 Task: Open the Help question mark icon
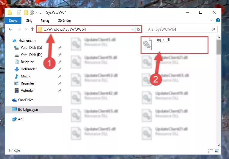click(x=218, y=20)
